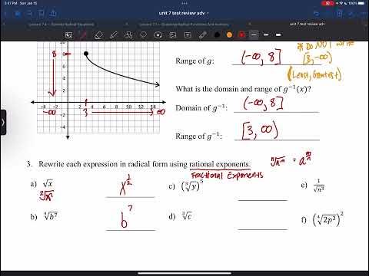This screenshot has height=276, width=369.
Task: Click problem d) cube root of c
Action: click(187, 216)
